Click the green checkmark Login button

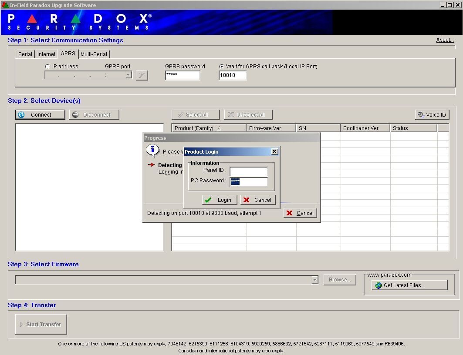(220, 200)
